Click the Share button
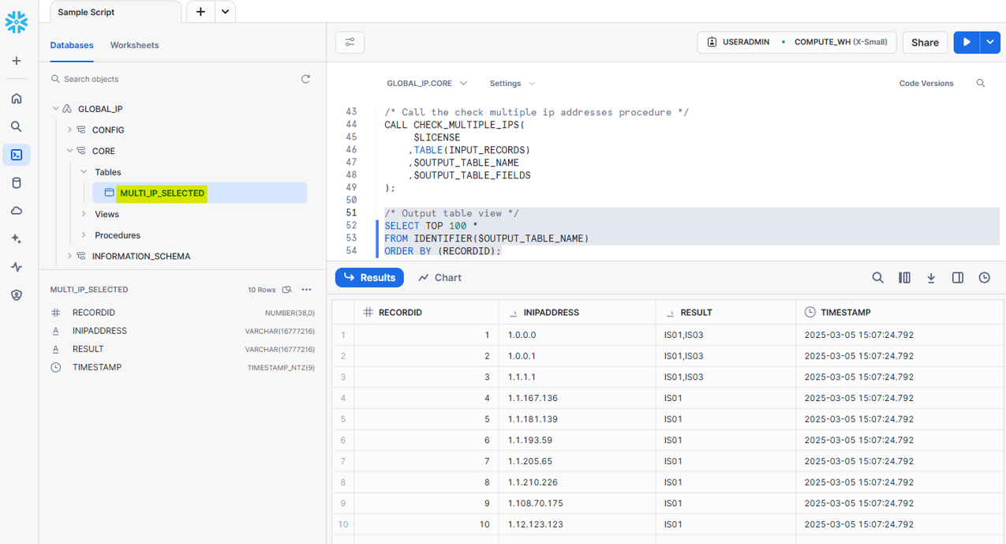 click(925, 43)
